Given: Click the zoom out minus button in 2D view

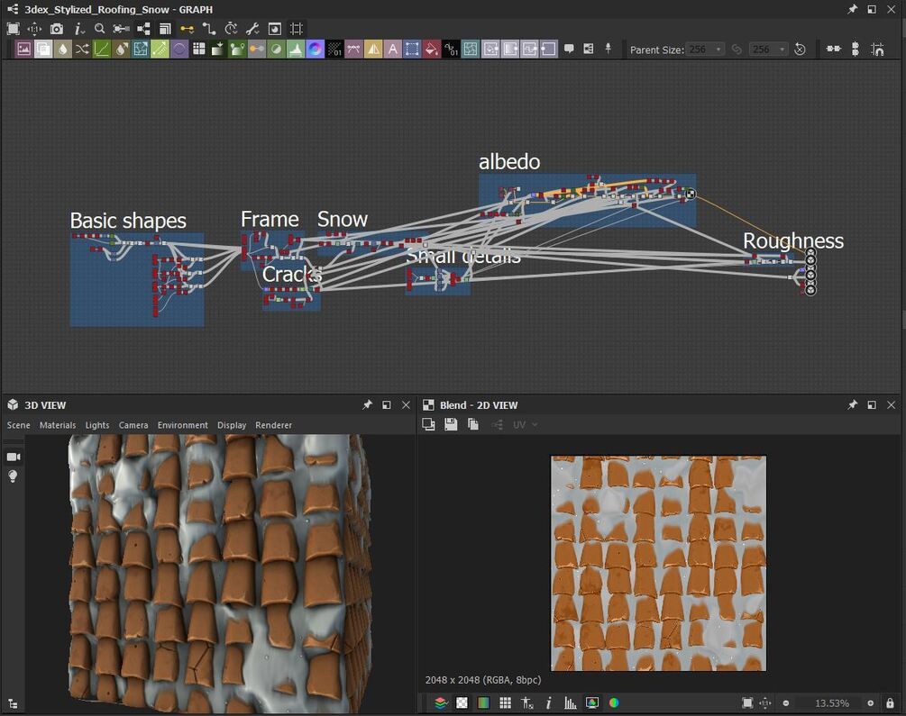Looking at the screenshot, I should pyautogui.click(x=786, y=702).
